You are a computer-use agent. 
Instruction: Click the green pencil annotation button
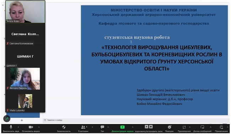[7, 118]
